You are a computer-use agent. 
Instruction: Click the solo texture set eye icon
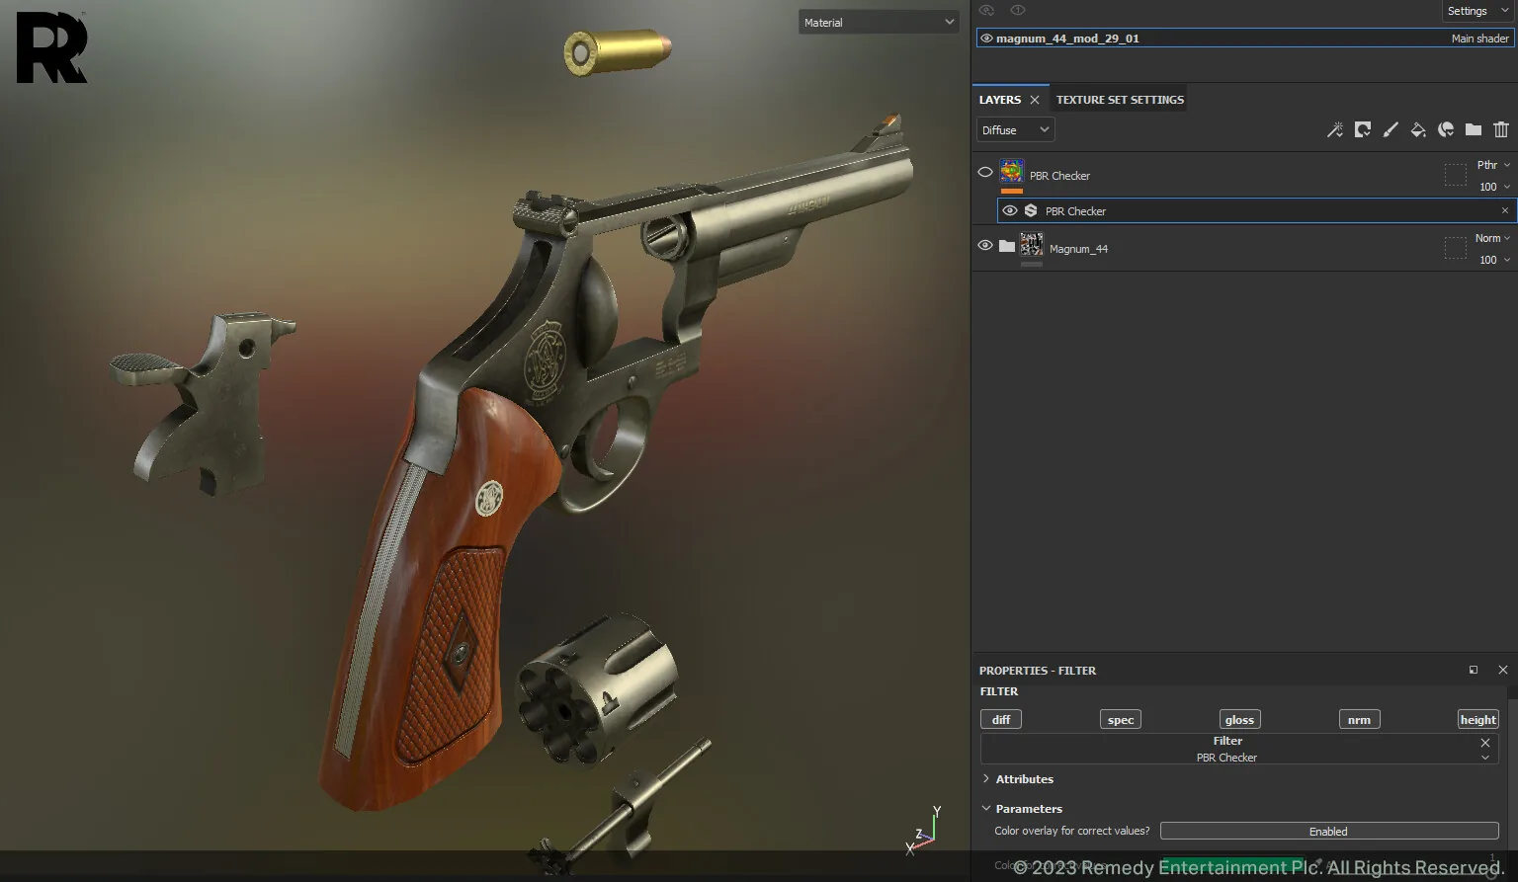click(986, 10)
